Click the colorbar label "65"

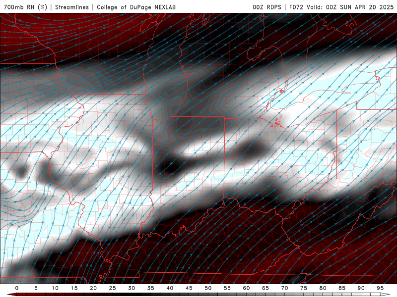265,288
